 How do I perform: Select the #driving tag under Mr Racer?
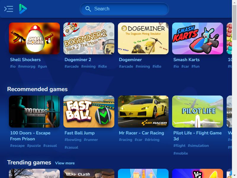pyautogui.click(x=152, y=140)
